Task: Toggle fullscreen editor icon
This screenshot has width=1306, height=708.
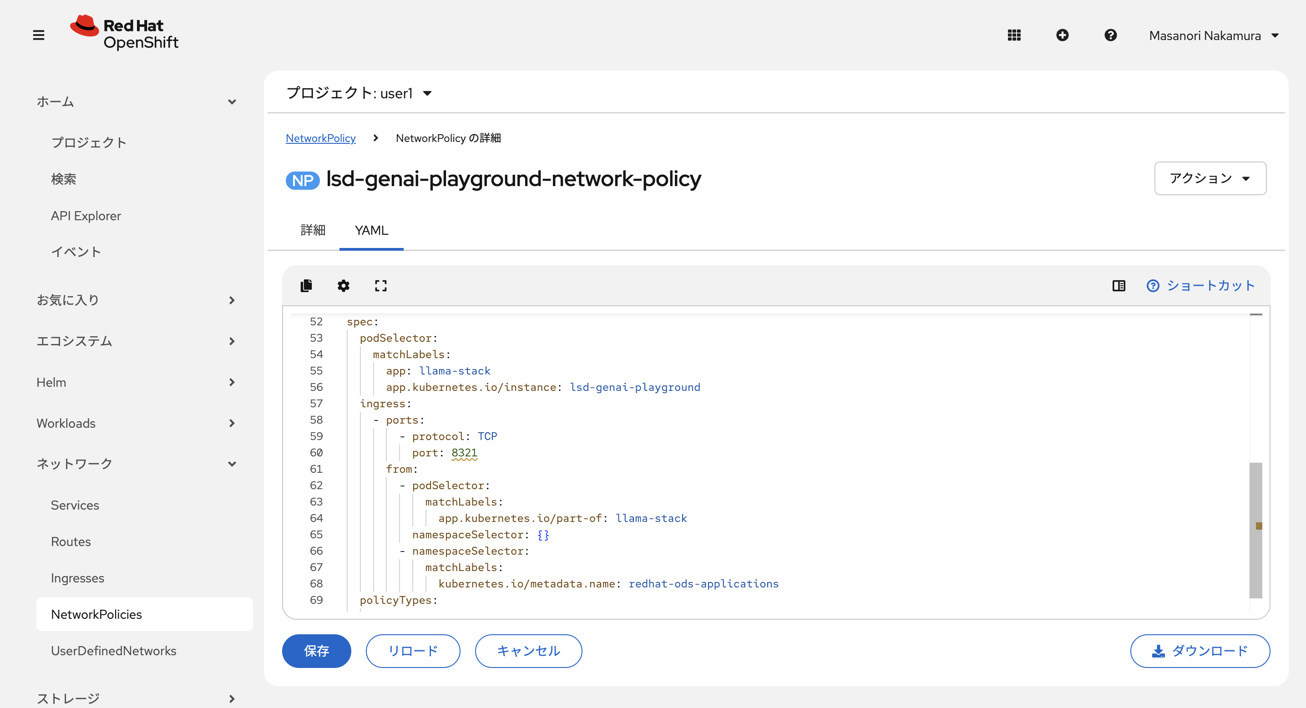Action: tap(381, 286)
